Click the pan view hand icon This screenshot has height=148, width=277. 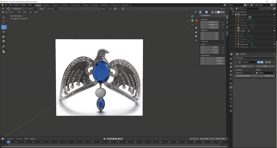pyautogui.click(x=196, y=32)
